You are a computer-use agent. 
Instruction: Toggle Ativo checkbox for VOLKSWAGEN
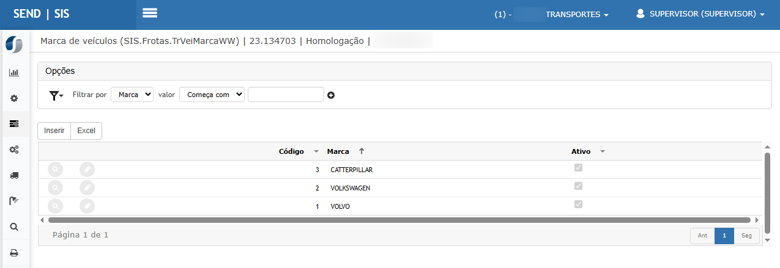578,186
